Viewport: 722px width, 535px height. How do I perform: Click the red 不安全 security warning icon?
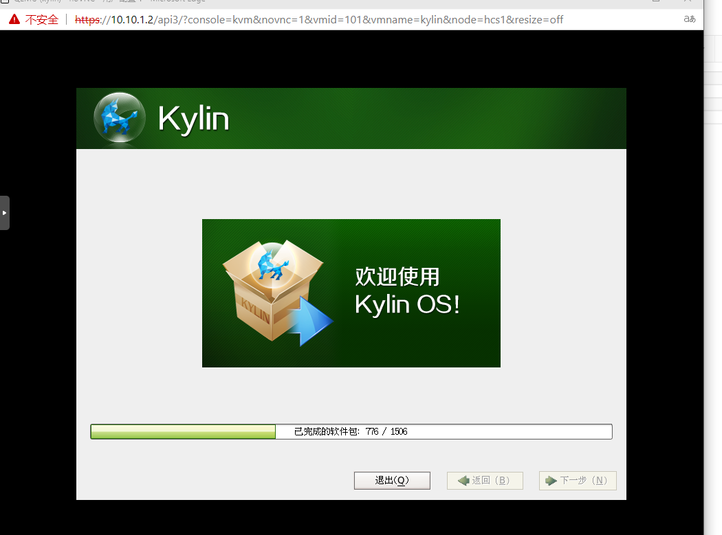point(14,19)
